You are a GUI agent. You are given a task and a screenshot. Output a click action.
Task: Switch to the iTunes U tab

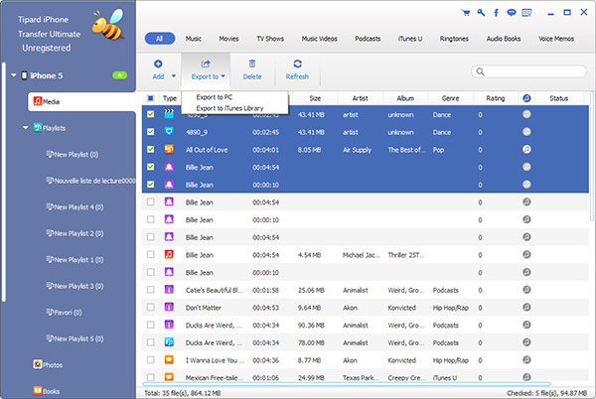pos(410,39)
